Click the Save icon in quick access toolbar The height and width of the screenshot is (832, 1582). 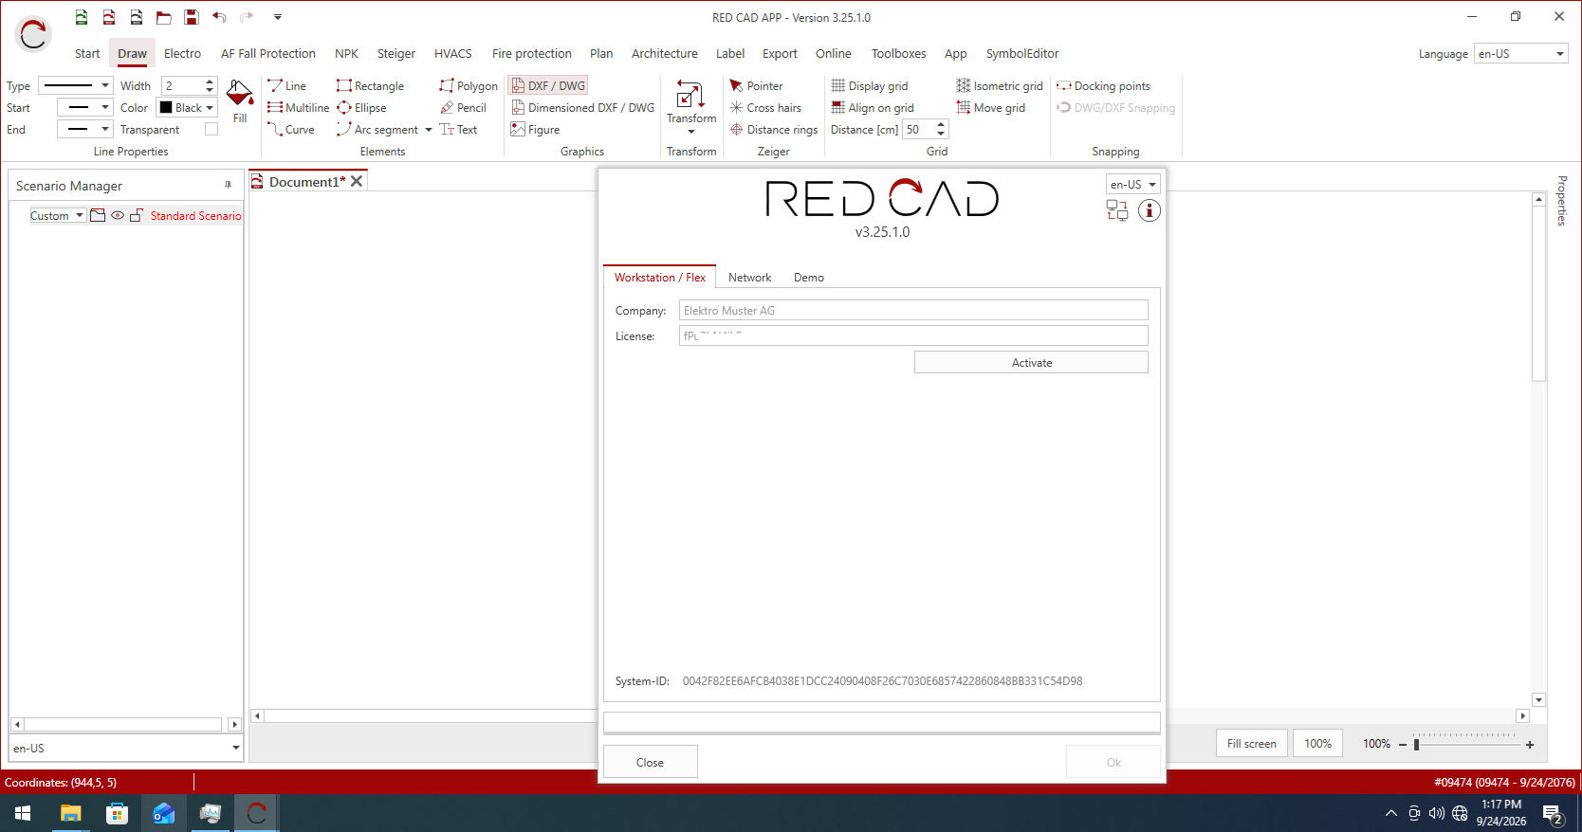[192, 17]
